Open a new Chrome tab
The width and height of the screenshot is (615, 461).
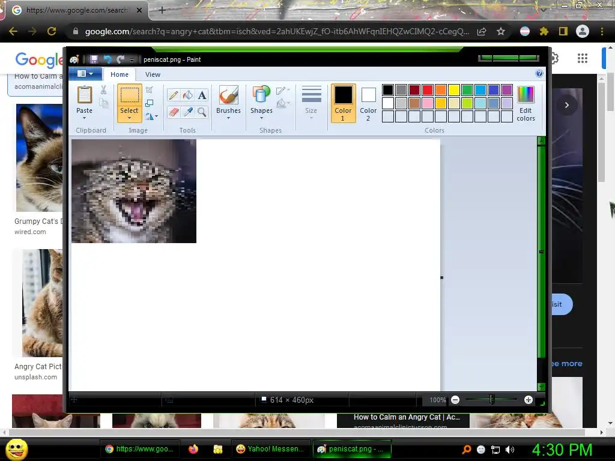coord(162,10)
